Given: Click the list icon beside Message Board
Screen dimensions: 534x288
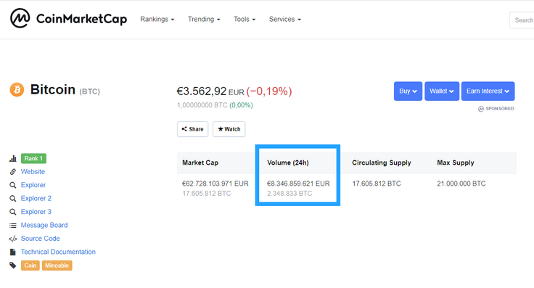Looking at the screenshot, I should (13, 226).
